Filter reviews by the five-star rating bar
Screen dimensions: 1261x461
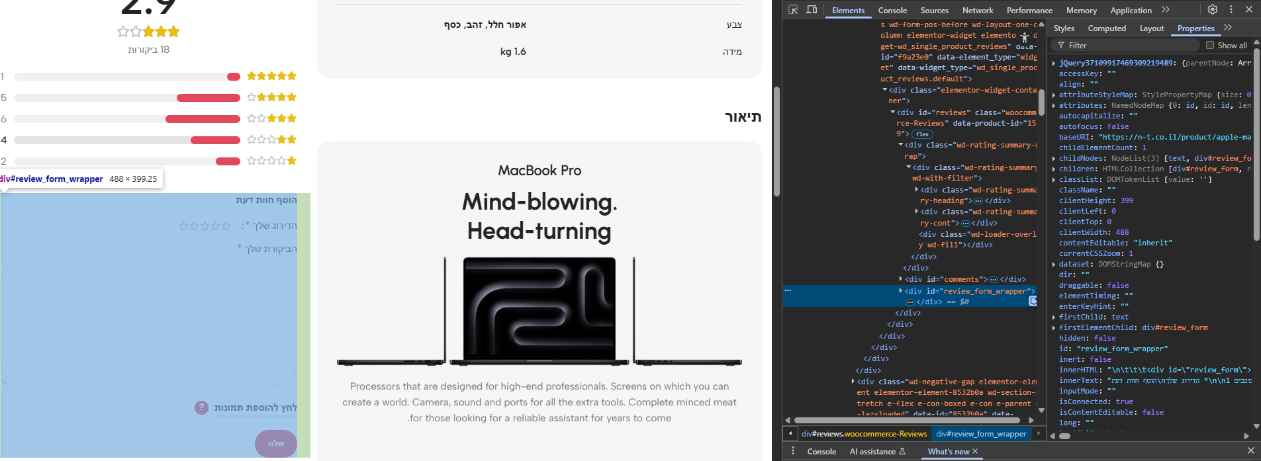click(x=127, y=77)
